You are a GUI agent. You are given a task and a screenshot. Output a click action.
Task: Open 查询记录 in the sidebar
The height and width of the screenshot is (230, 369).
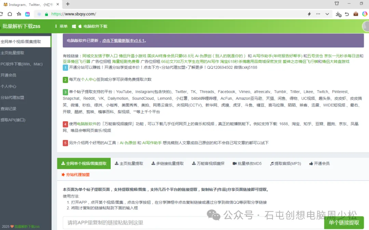[26, 109]
